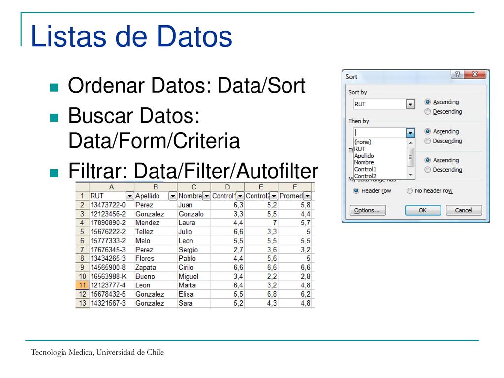Pick Control1 in the dropdown list

(x=380, y=169)
